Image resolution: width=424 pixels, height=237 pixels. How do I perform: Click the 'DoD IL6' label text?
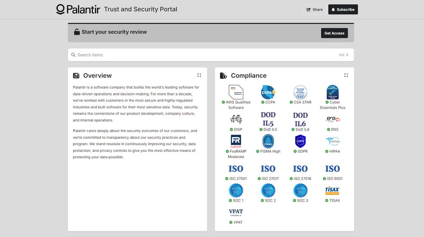(302, 130)
